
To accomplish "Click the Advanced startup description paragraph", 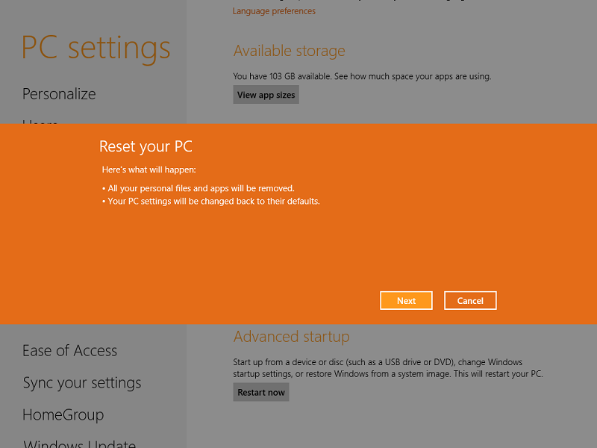I will [387, 367].
